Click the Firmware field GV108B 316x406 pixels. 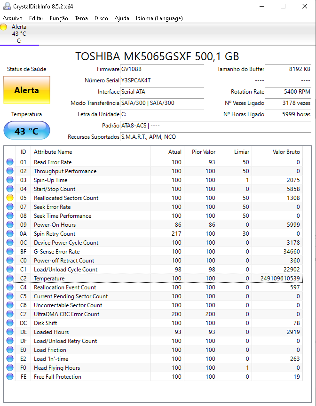click(162, 69)
